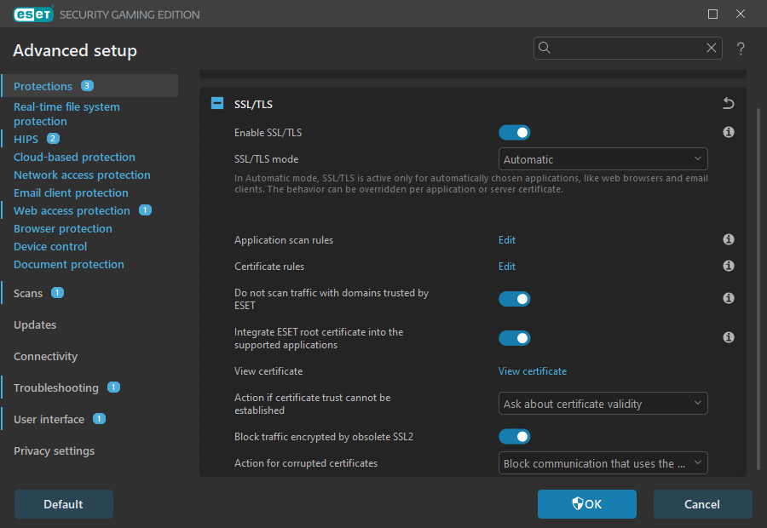Show info for Application scan rules

(729, 239)
